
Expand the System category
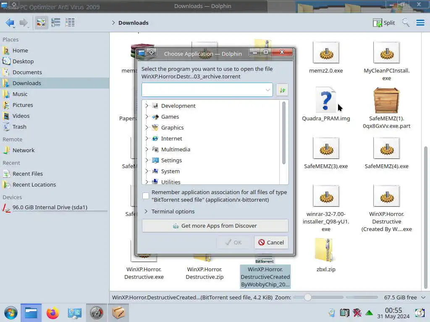click(147, 171)
